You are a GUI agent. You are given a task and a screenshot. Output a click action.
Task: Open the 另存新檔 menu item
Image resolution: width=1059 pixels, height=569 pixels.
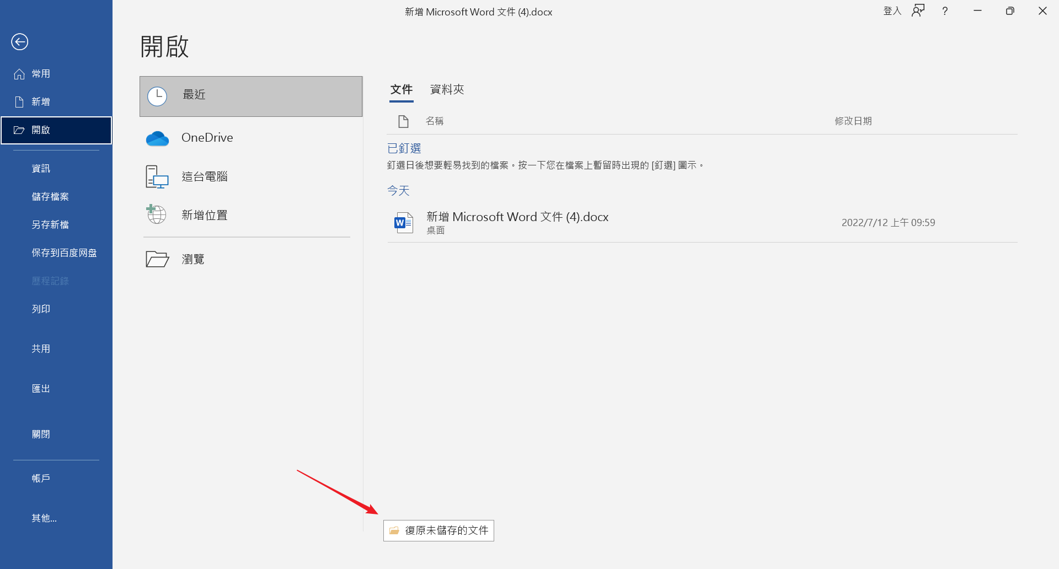tap(50, 225)
